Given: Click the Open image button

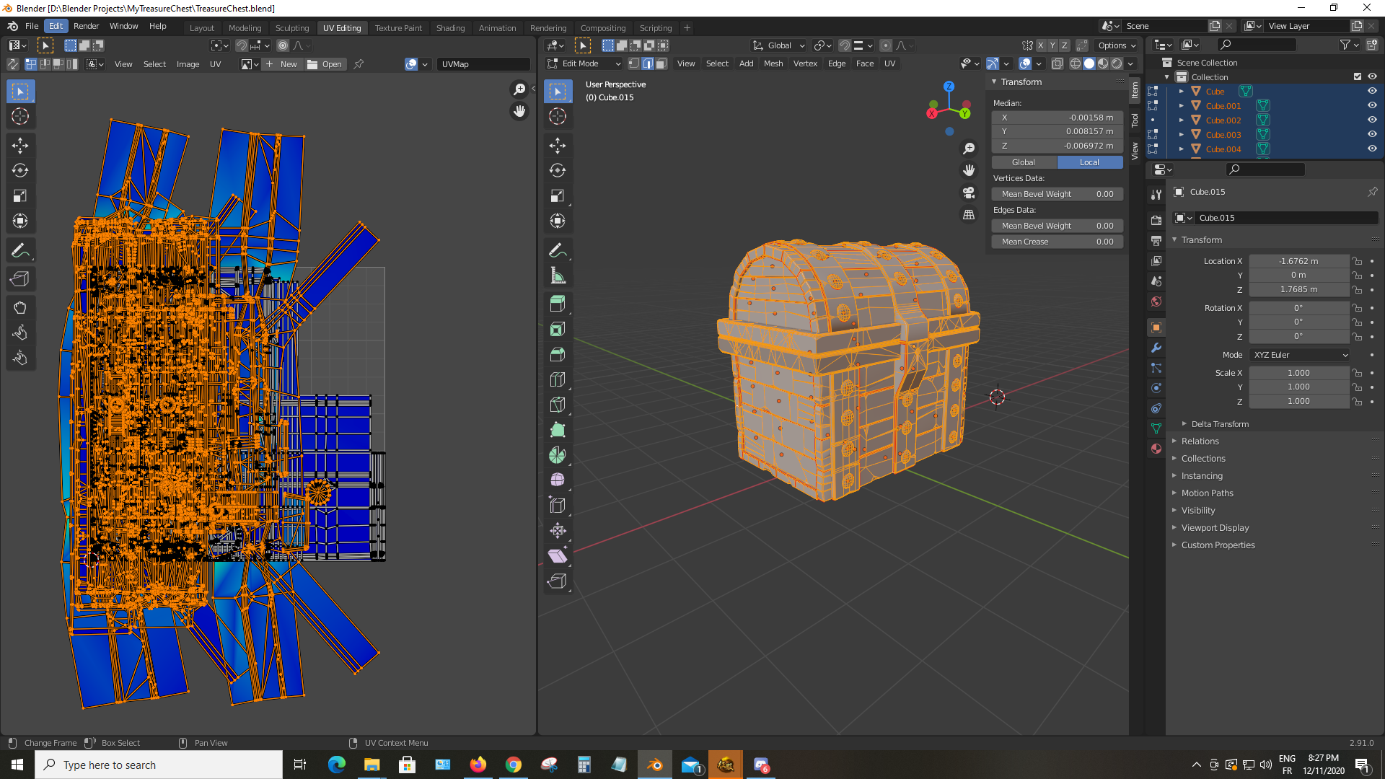Looking at the screenshot, I should (325, 64).
